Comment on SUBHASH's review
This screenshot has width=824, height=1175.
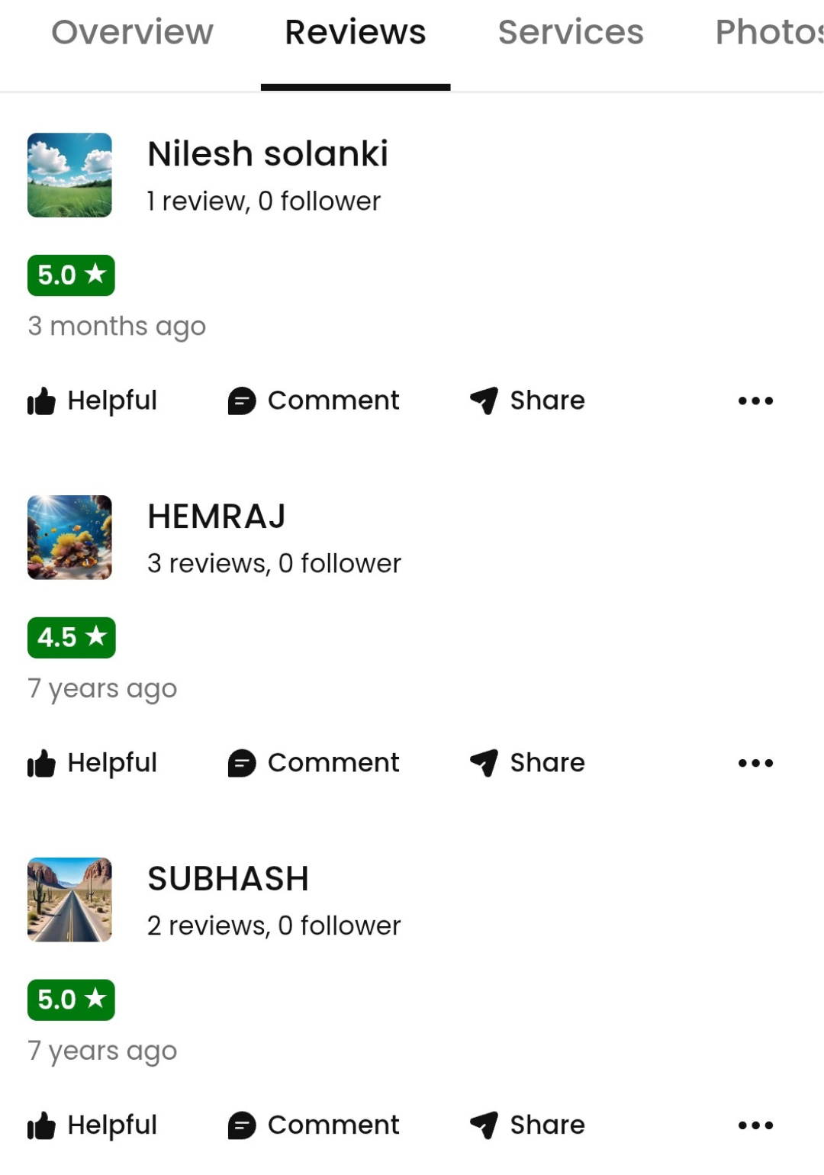click(x=314, y=1125)
